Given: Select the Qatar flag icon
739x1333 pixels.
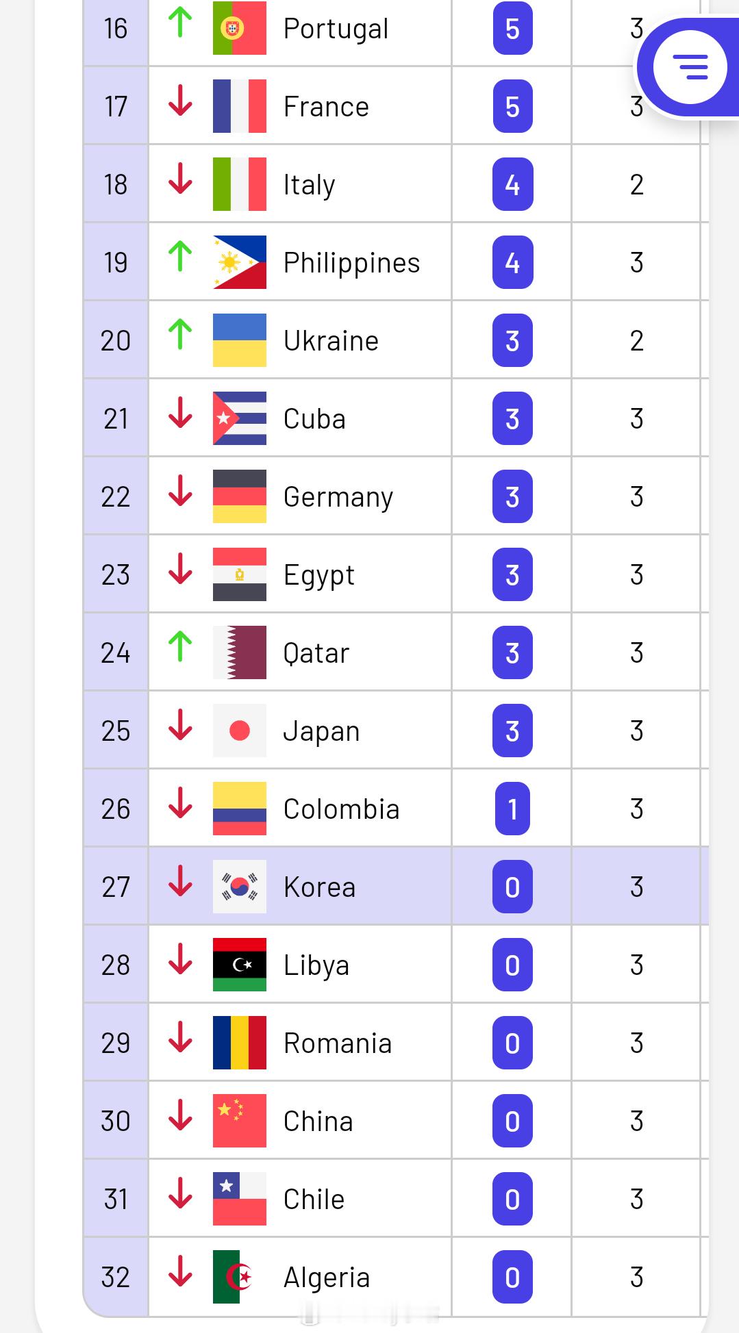Looking at the screenshot, I should [x=239, y=652].
